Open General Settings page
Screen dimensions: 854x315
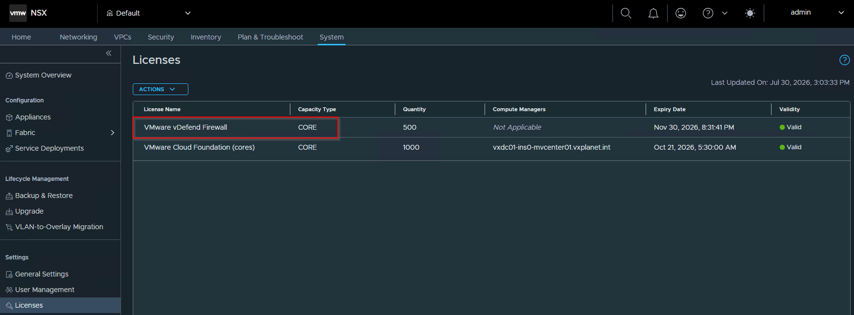[x=42, y=274]
